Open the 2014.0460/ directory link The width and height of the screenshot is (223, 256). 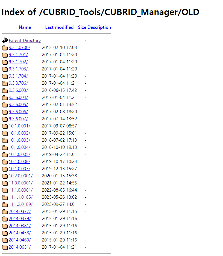(20, 240)
